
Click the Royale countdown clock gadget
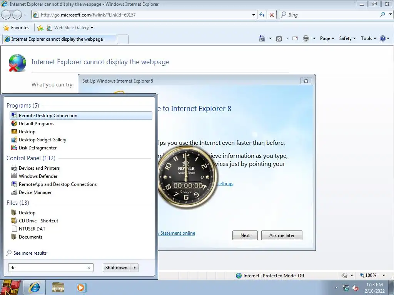(186, 177)
